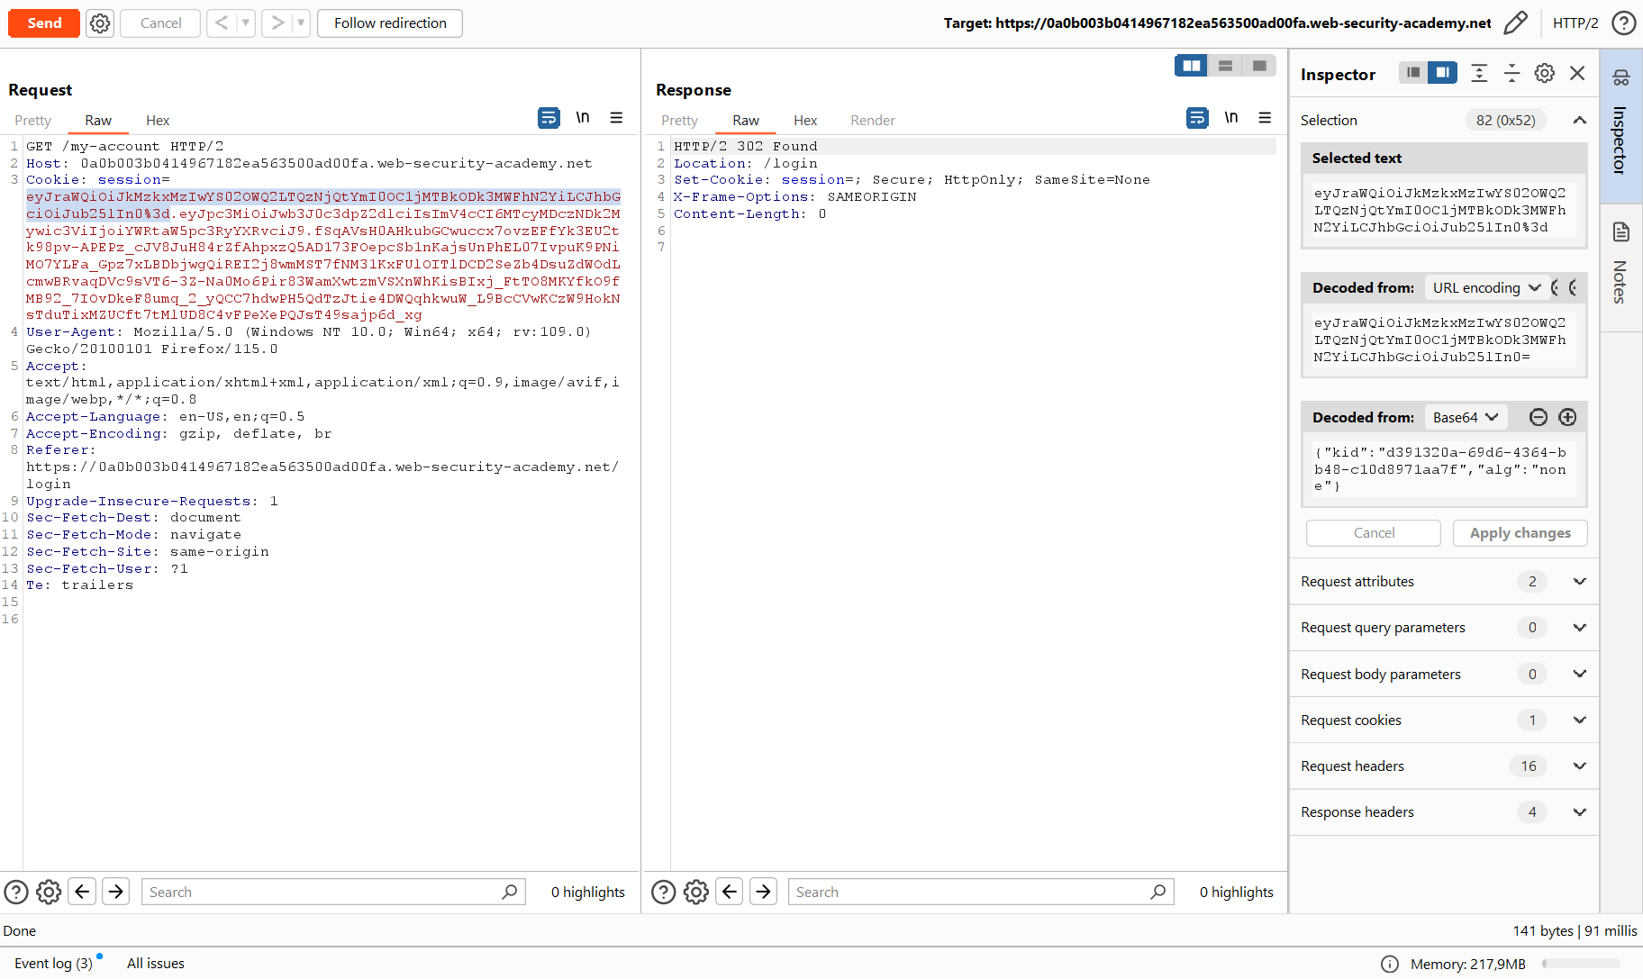Image resolution: width=1643 pixels, height=979 pixels.
Task: Open the Response panel hamburger menu
Action: click(1265, 118)
